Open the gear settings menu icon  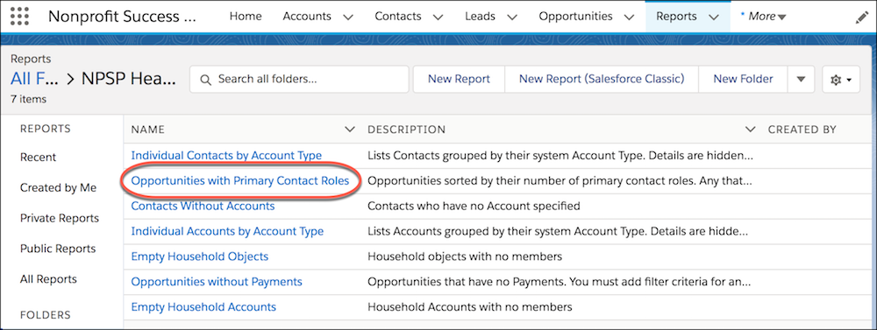point(841,80)
